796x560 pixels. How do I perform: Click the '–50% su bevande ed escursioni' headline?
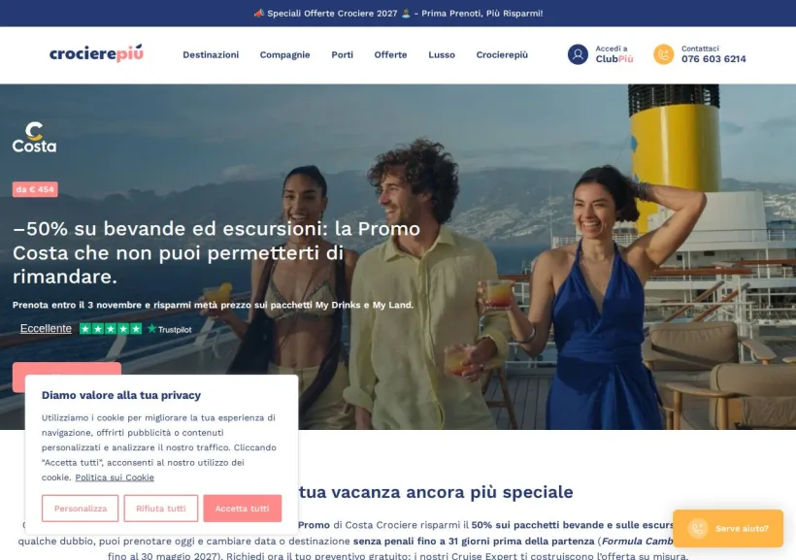[x=216, y=252]
